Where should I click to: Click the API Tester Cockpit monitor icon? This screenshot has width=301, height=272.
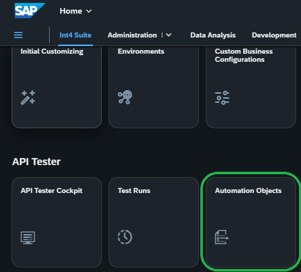pos(28,238)
